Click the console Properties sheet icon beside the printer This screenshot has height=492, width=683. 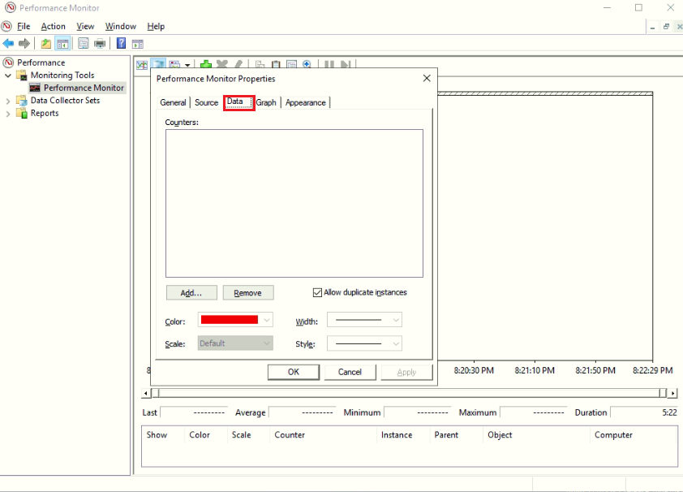84,44
